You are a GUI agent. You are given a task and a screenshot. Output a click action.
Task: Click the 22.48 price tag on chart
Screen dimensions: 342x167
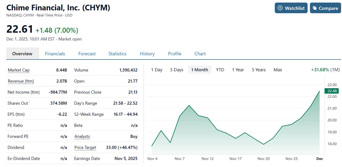[332, 91]
